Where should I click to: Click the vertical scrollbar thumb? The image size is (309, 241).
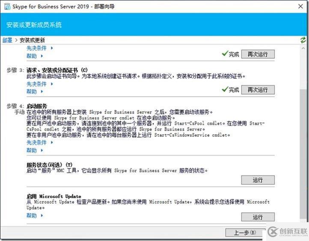pyautogui.click(x=303, y=154)
